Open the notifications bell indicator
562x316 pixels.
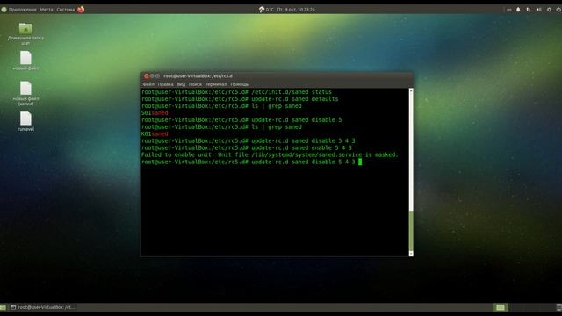point(518,10)
